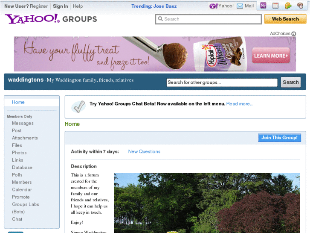
Task: Open Photos in the left menu
Action: coord(19,153)
